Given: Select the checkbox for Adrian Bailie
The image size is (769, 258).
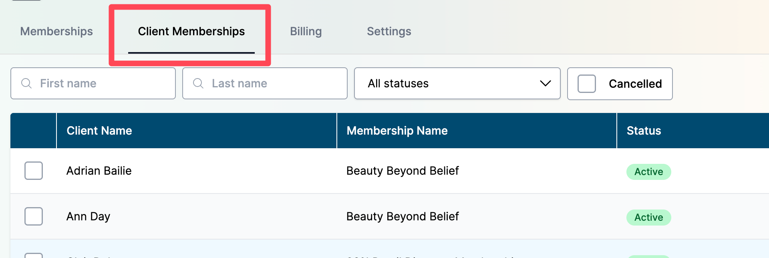Looking at the screenshot, I should [34, 171].
